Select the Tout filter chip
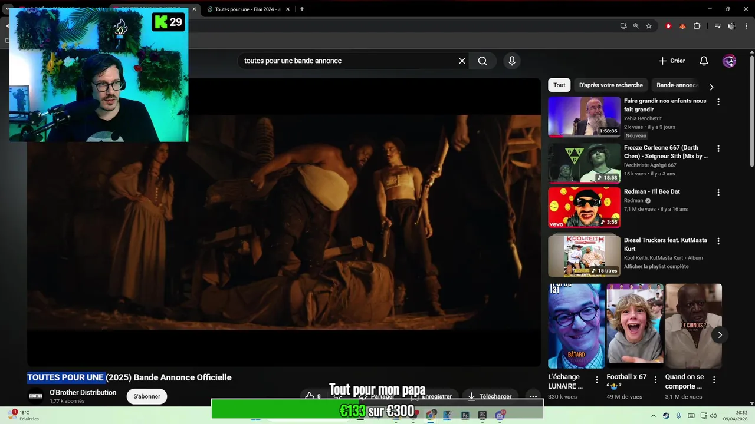 (x=559, y=85)
